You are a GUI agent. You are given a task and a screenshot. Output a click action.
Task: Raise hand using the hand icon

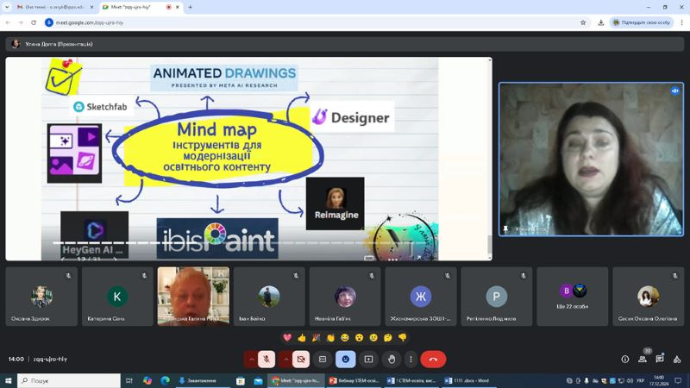392,360
